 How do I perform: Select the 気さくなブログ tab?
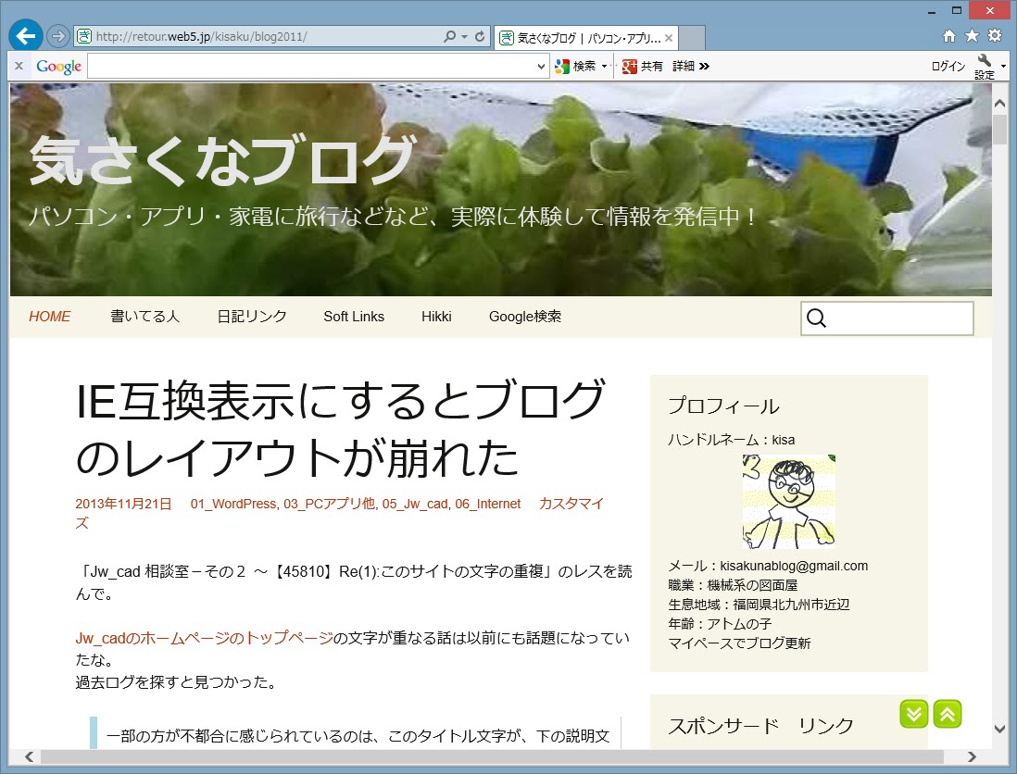(x=585, y=38)
